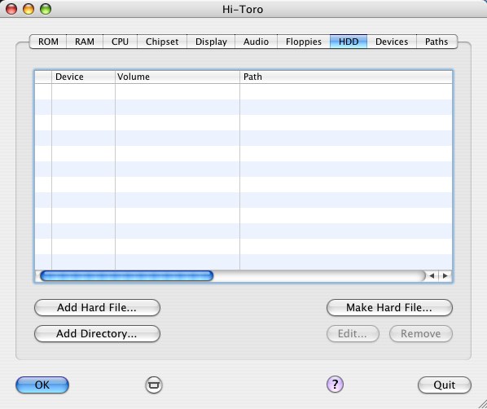Viewport: 487px width, 409px height.
Task: Click the Add Directory button
Action: 97,334
